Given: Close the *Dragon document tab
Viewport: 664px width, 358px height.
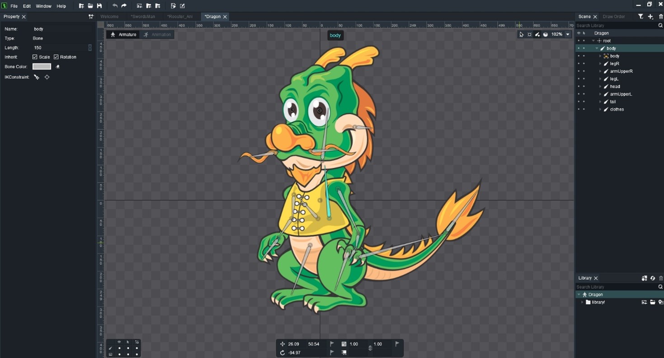Looking at the screenshot, I should click(x=225, y=17).
